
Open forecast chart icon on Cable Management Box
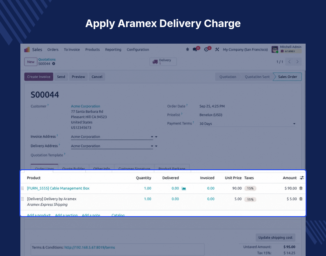184,189
